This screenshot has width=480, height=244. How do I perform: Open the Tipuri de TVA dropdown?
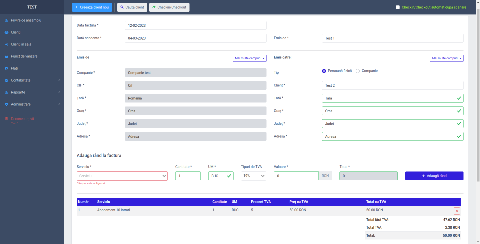point(253,176)
